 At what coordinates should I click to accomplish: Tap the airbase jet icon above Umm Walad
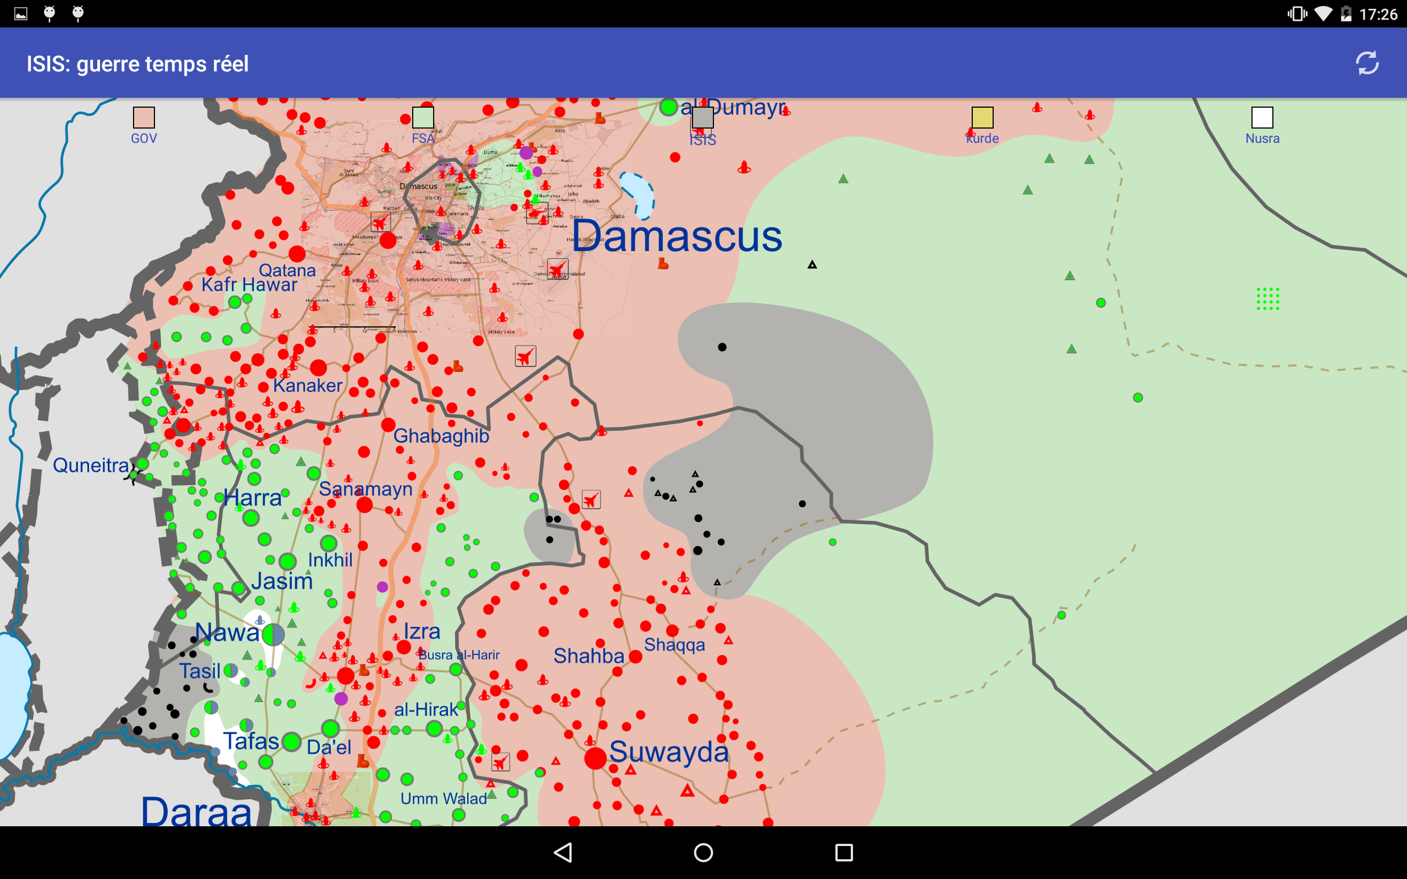(501, 761)
